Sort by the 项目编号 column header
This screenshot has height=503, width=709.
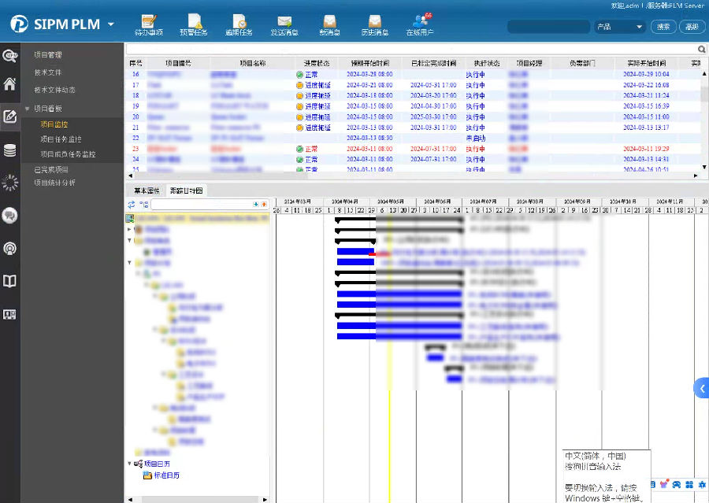tap(178, 63)
